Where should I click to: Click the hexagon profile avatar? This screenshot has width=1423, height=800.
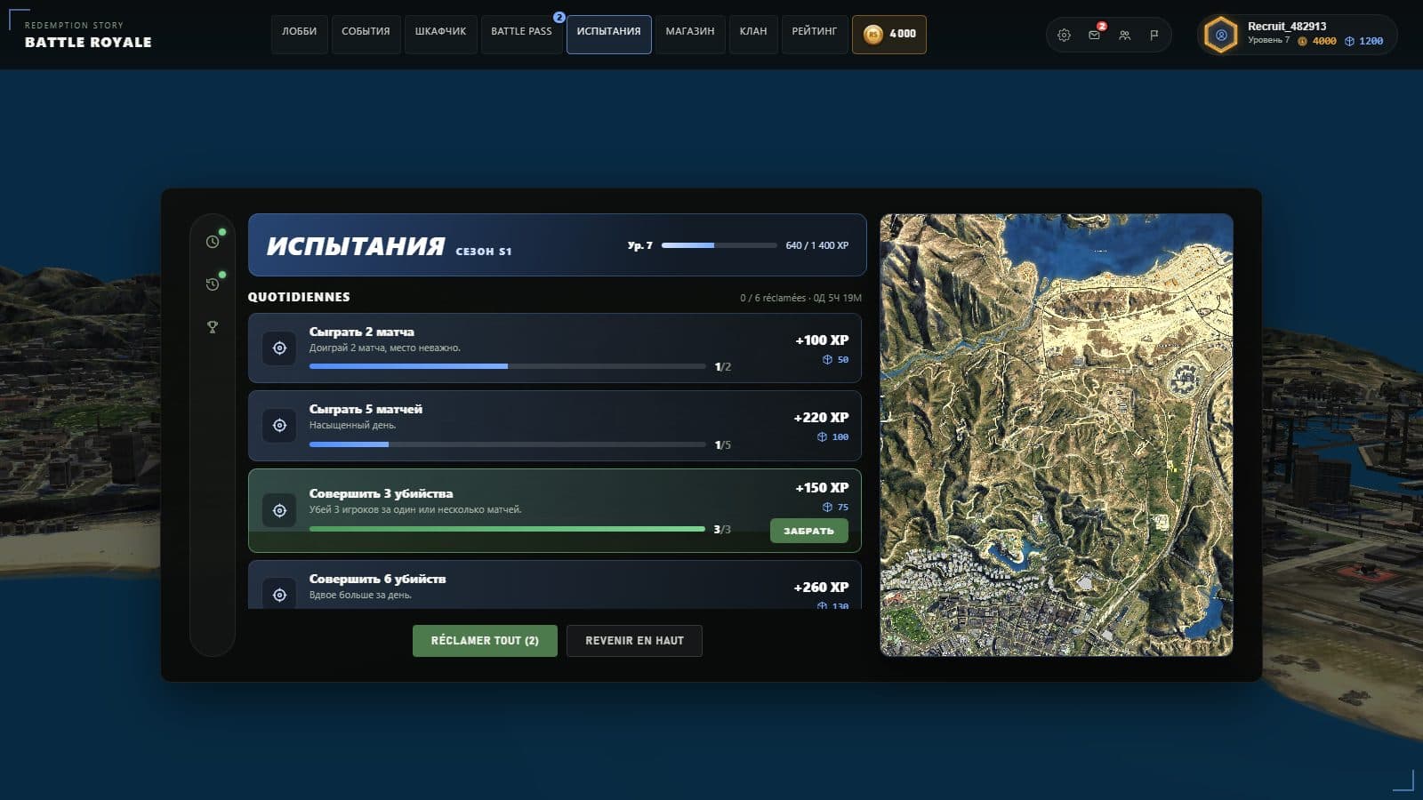1221,35
